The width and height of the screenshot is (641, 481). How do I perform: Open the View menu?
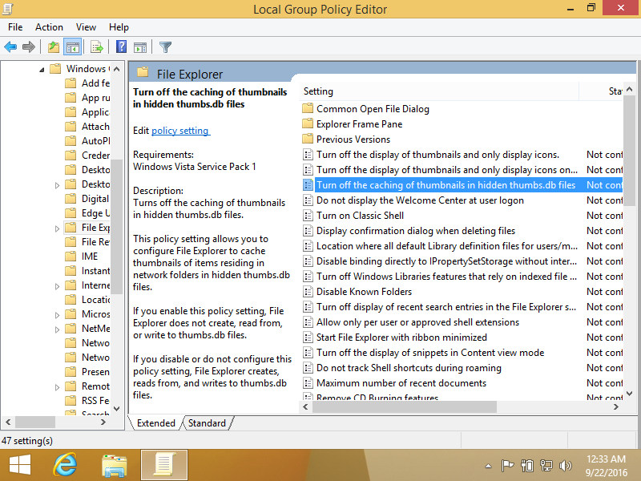pyautogui.click(x=86, y=27)
